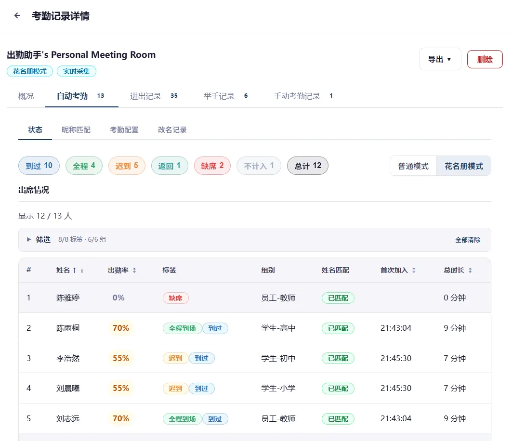The height and width of the screenshot is (441, 512).
Task: Click 显示 12 / 13 人 count text
Action: (x=45, y=216)
